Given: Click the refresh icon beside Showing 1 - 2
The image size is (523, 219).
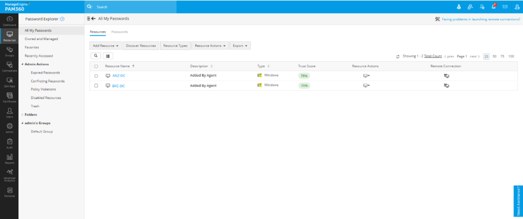Looking at the screenshot, I should click(x=398, y=56).
